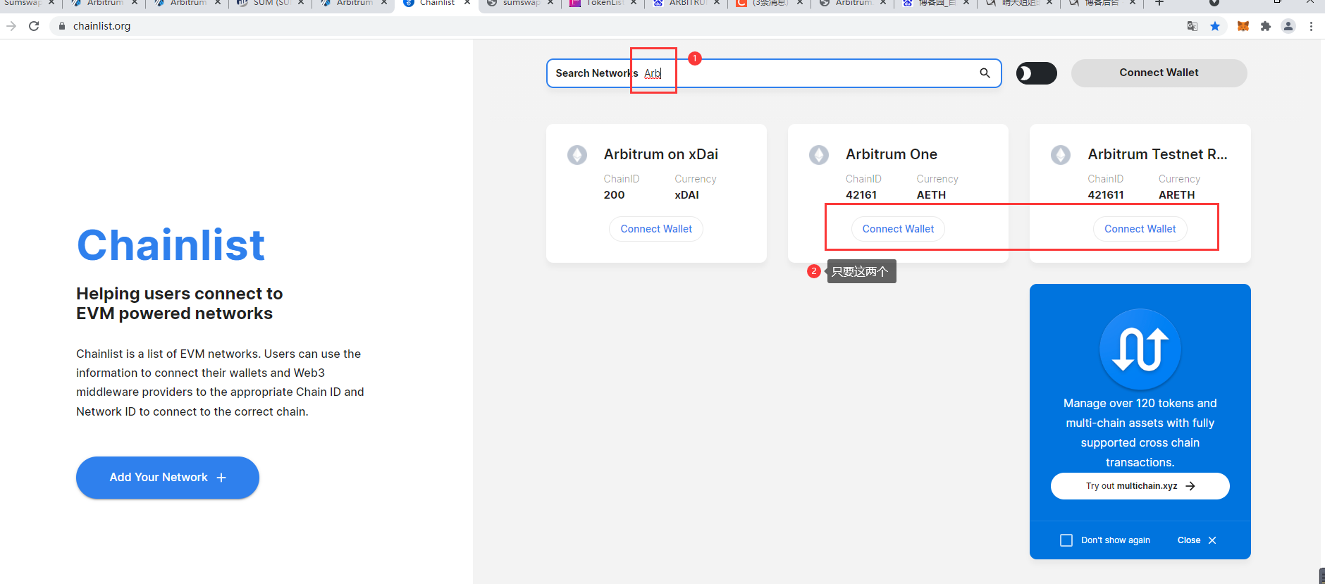Open a new tab with plus
1325x584 pixels.
click(1159, 4)
